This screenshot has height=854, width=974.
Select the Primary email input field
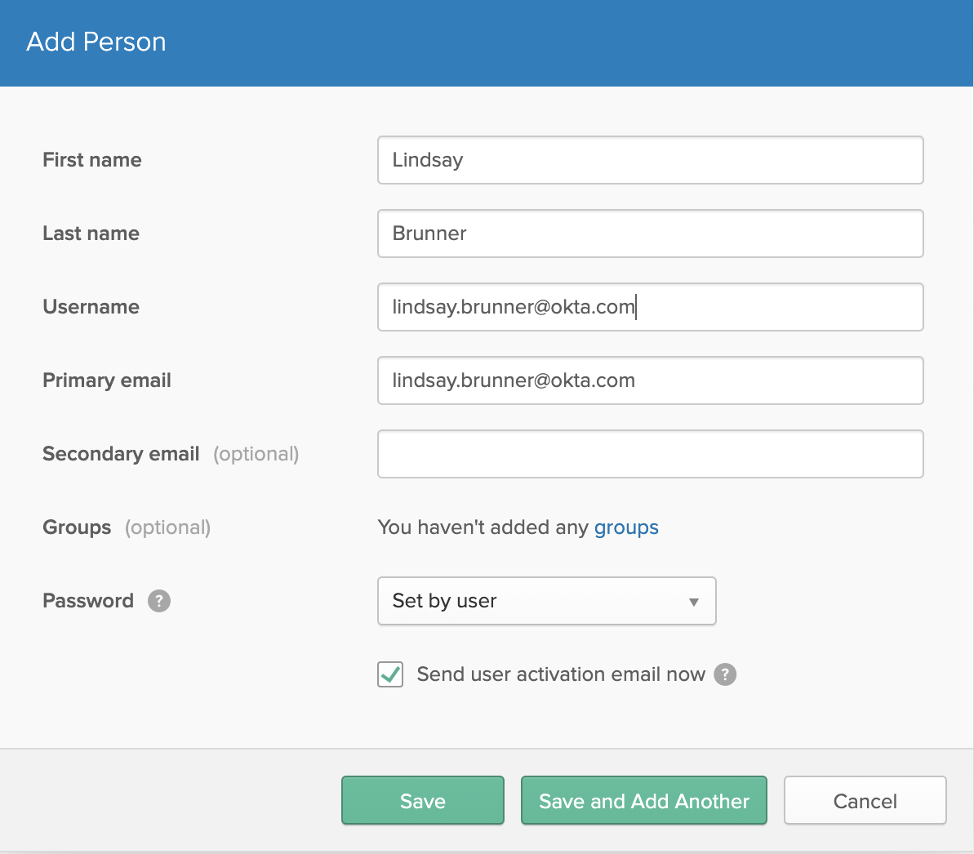pyautogui.click(x=650, y=380)
